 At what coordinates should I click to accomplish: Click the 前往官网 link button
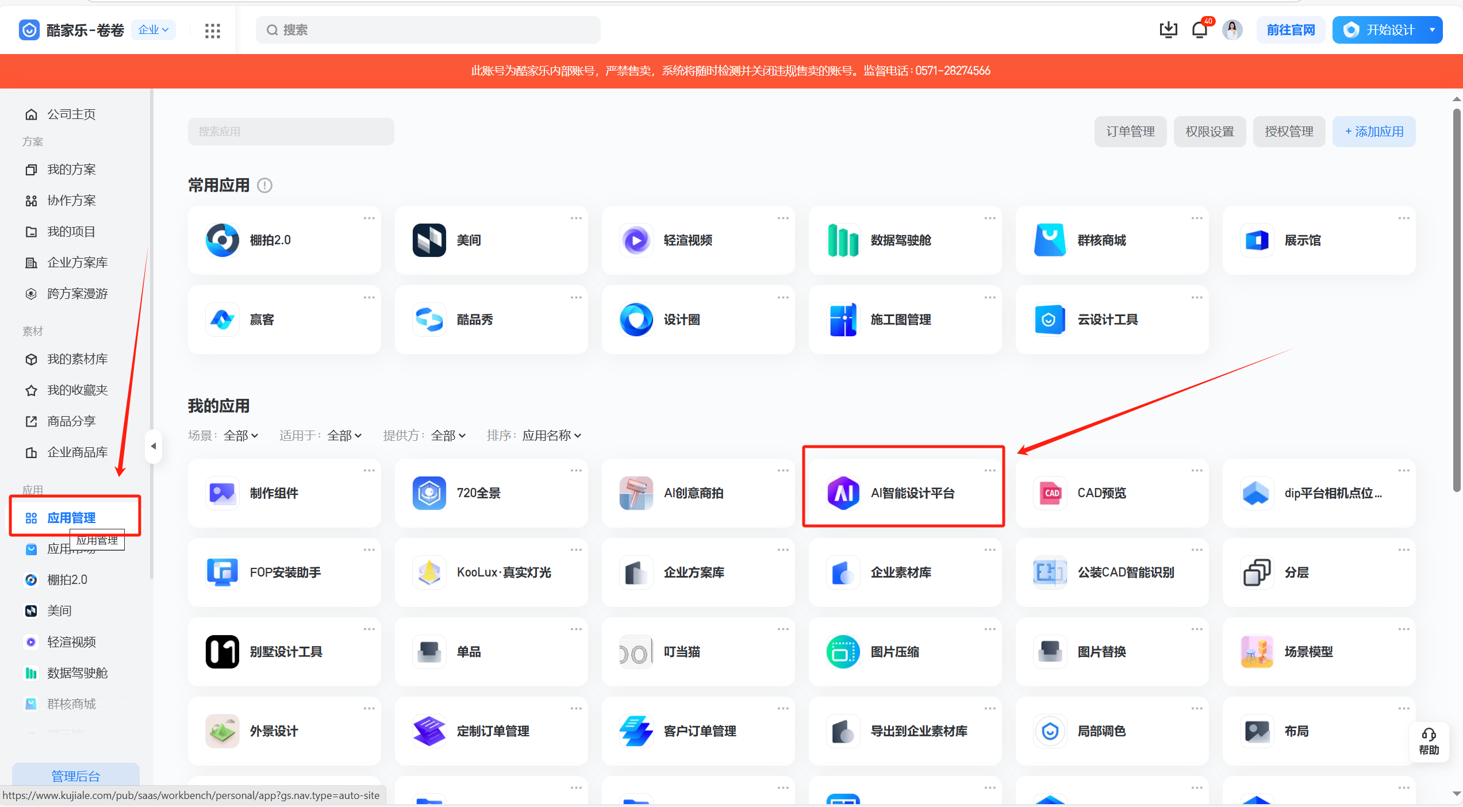point(1291,29)
